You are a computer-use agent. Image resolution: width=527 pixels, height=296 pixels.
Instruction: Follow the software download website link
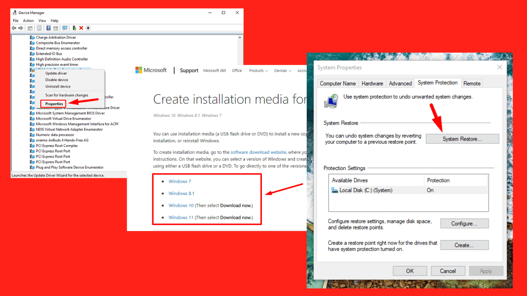258,152
